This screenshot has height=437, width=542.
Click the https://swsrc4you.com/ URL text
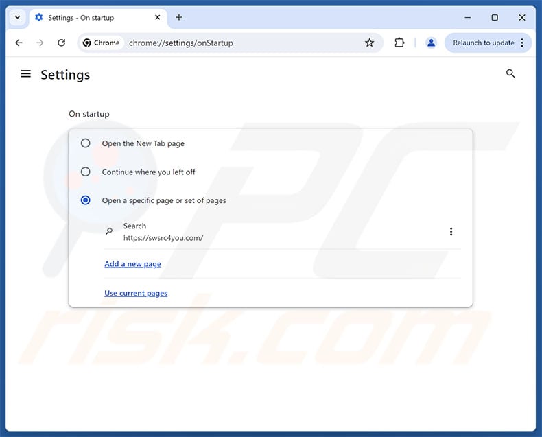(x=163, y=238)
